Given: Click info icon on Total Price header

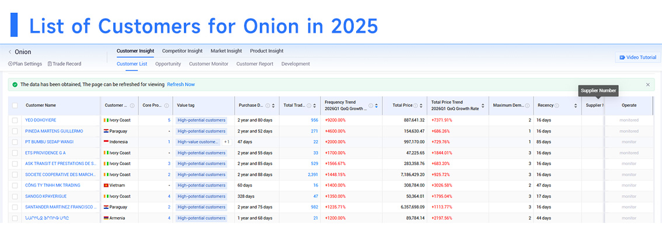Looking at the screenshot, I should click(x=416, y=106).
